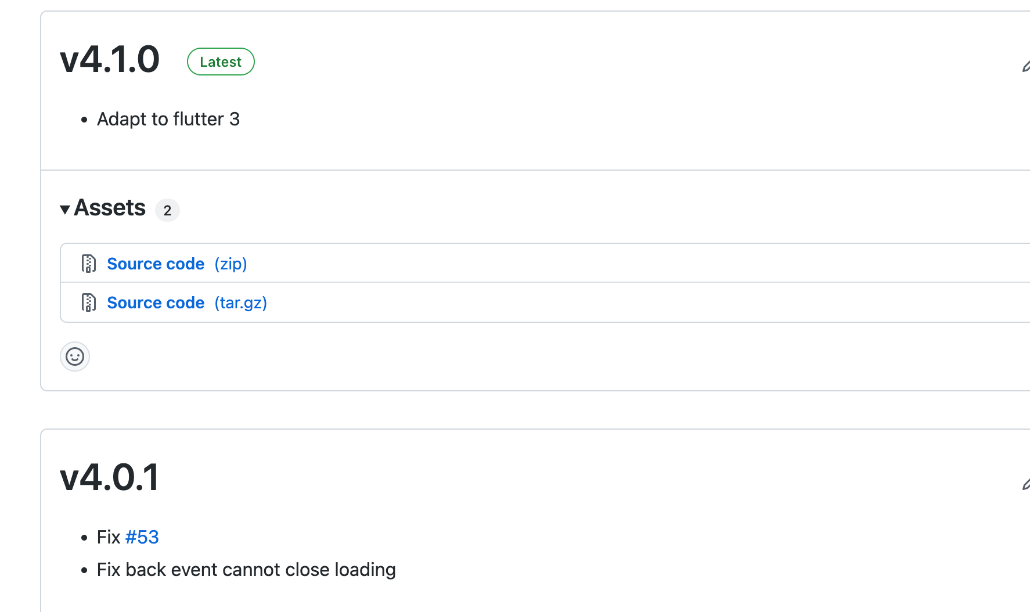
Task: Click the zip file icon beside Source code (zip)
Action: [x=88, y=263]
